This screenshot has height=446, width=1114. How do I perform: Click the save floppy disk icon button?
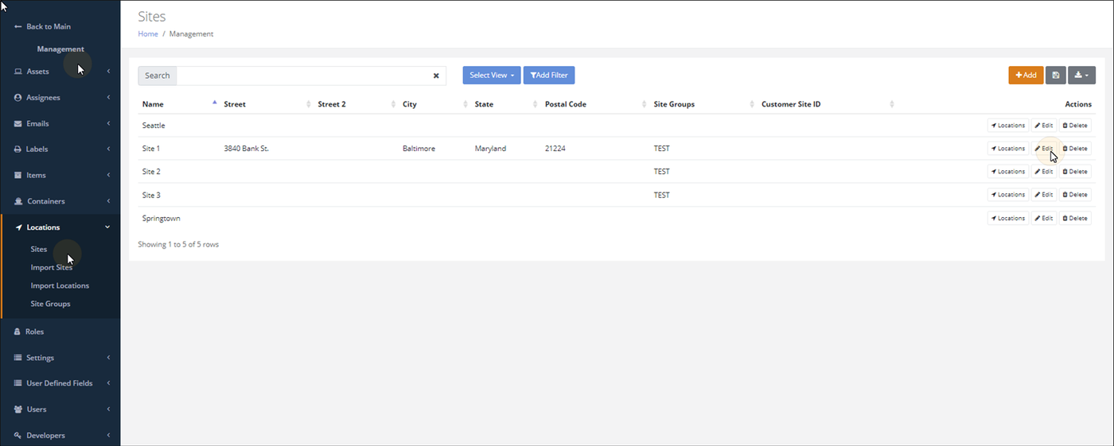pos(1055,75)
